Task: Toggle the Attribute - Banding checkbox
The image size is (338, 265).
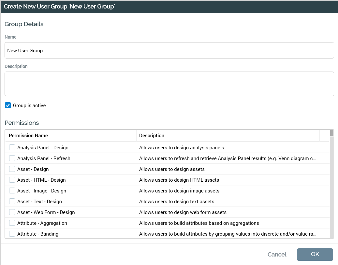Action: tap(12, 234)
